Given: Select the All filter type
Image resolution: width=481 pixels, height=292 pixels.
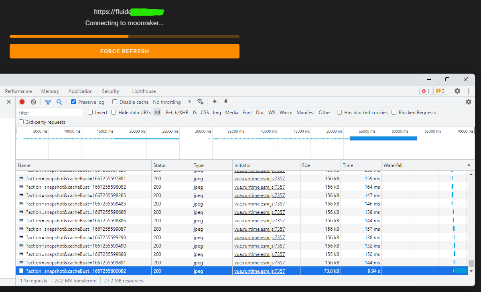Looking at the screenshot, I should [x=157, y=113].
